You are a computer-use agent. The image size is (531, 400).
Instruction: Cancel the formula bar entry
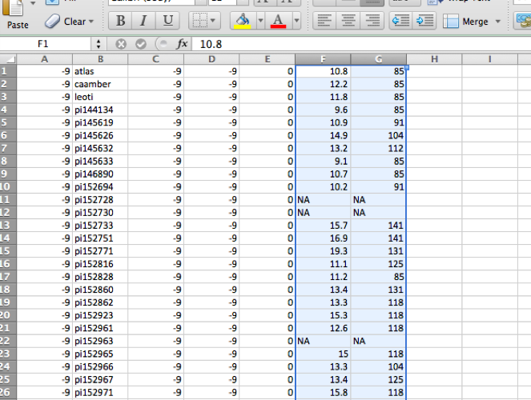tap(121, 44)
